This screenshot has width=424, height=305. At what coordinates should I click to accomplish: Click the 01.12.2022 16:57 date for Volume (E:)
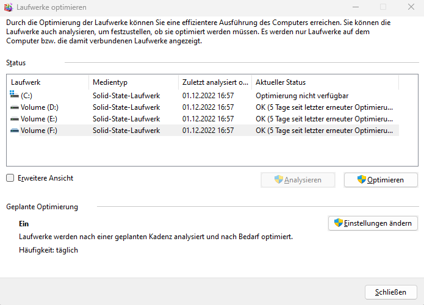[x=208, y=119]
